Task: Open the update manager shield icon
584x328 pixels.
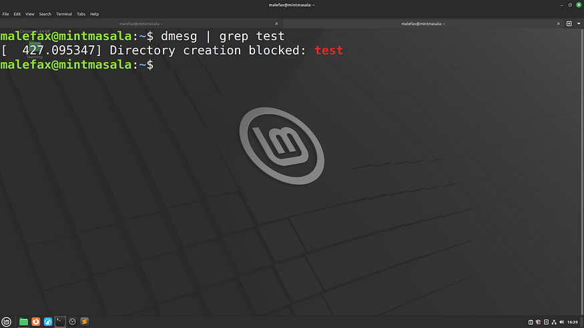Action: point(538,322)
